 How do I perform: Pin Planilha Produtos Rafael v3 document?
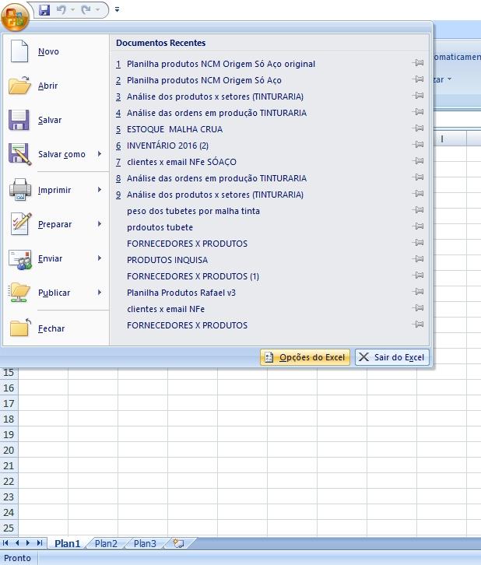click(418, 292)
